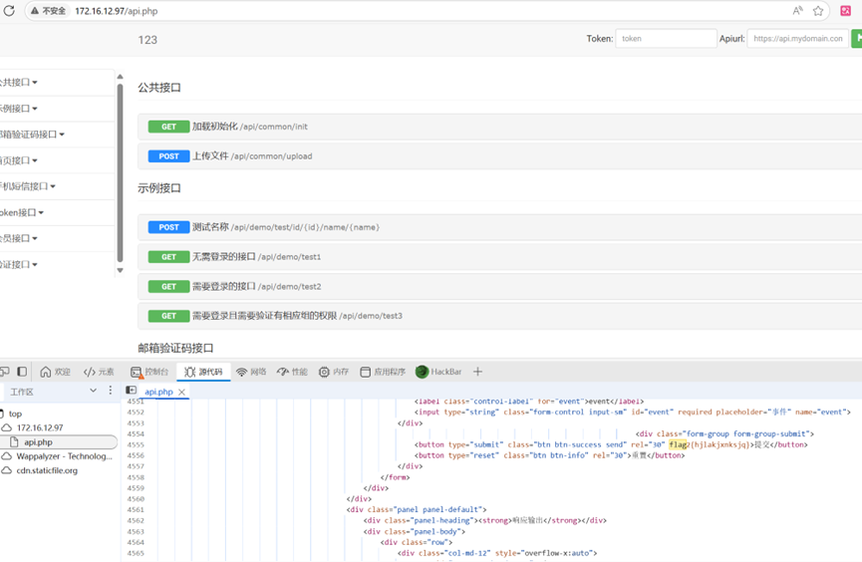The height and width of the screenshot is (562, 862).
Task: Open the three-dot menu in 工作区 pane
Action: tap(111, 391)
